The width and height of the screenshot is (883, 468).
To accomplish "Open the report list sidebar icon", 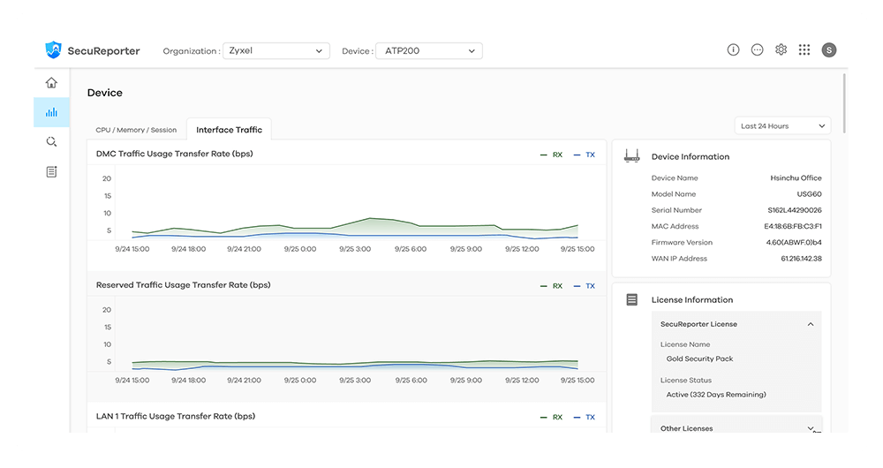I will click(51, 172).
